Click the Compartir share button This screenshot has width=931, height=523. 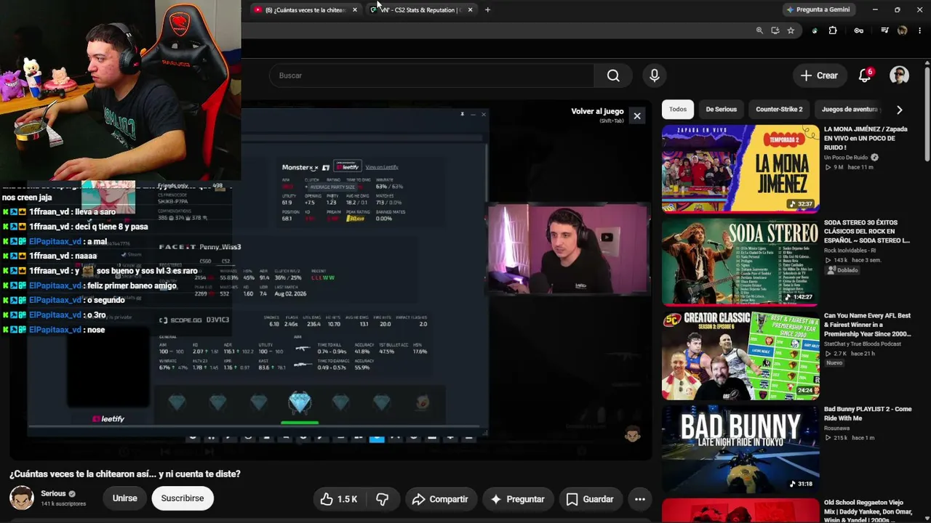440,499
